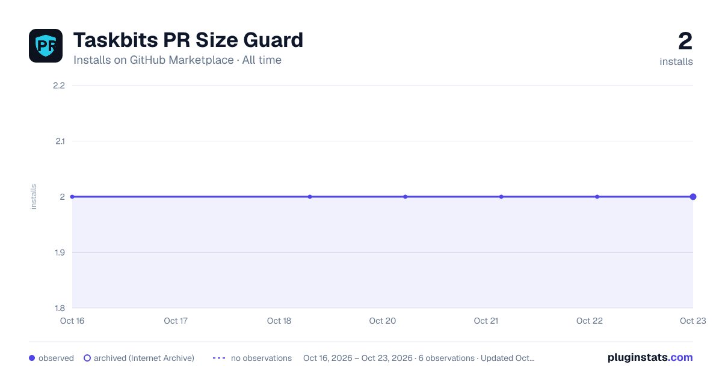The width and height of the screenshot is (722, 379).
Task: Click the y-axis label 1.8
Action: click(x=59, y=308)
